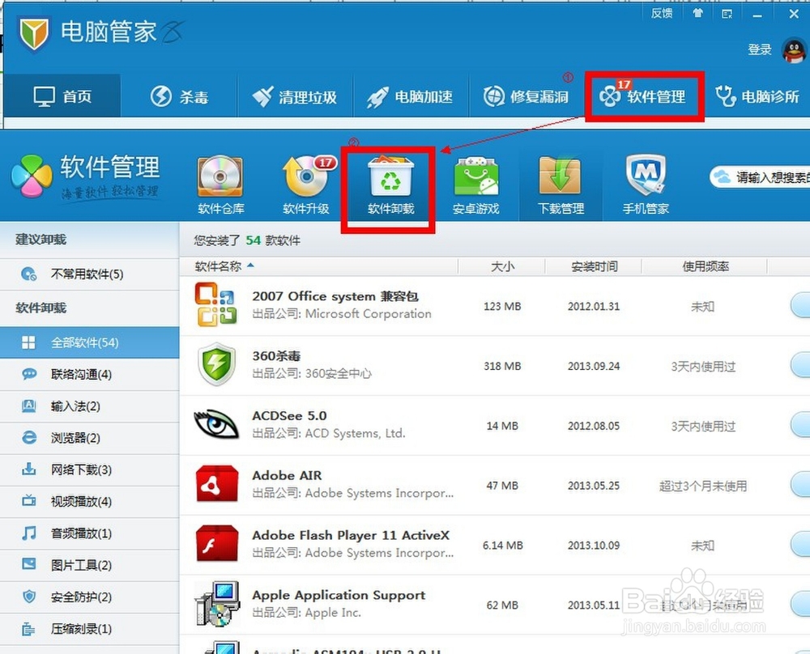Select 输入法(2) category
This screenshot has width=810, height=654.
point(89,406)
